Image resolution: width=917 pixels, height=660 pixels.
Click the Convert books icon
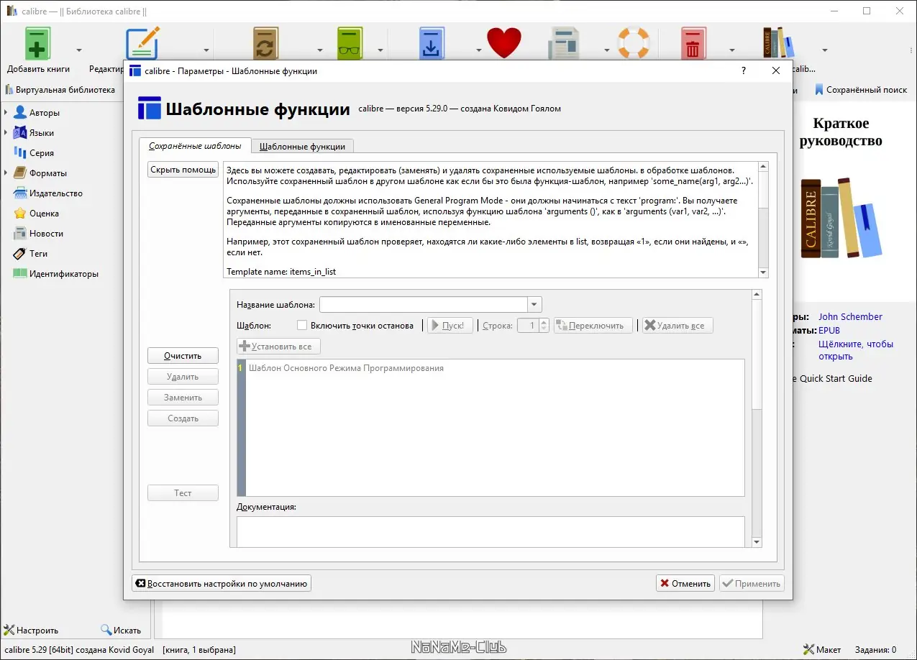click(265, 44)
